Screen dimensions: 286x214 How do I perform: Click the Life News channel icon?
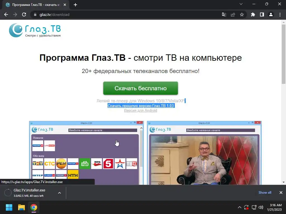pyautogui.click(x=49, y=145)
